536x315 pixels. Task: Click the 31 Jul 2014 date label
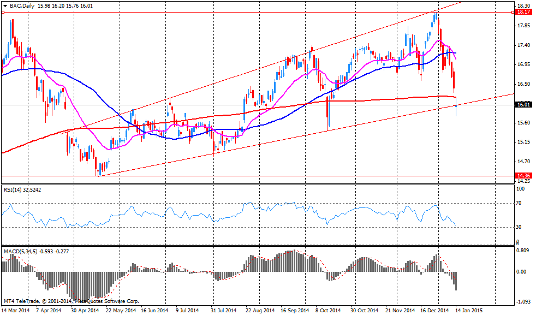224,310
